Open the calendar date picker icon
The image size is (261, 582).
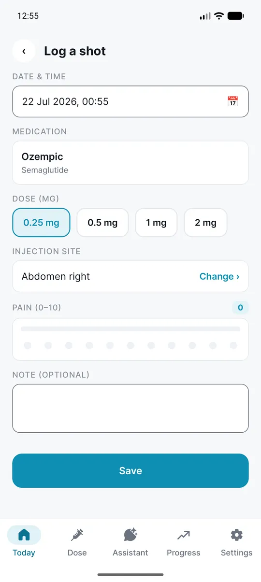233,101
